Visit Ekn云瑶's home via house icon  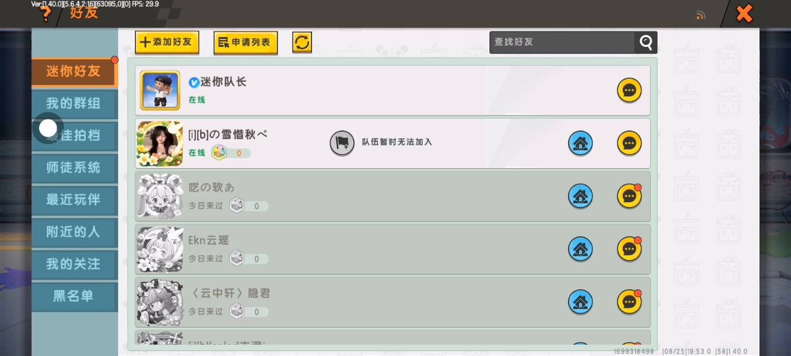[580, 249]
